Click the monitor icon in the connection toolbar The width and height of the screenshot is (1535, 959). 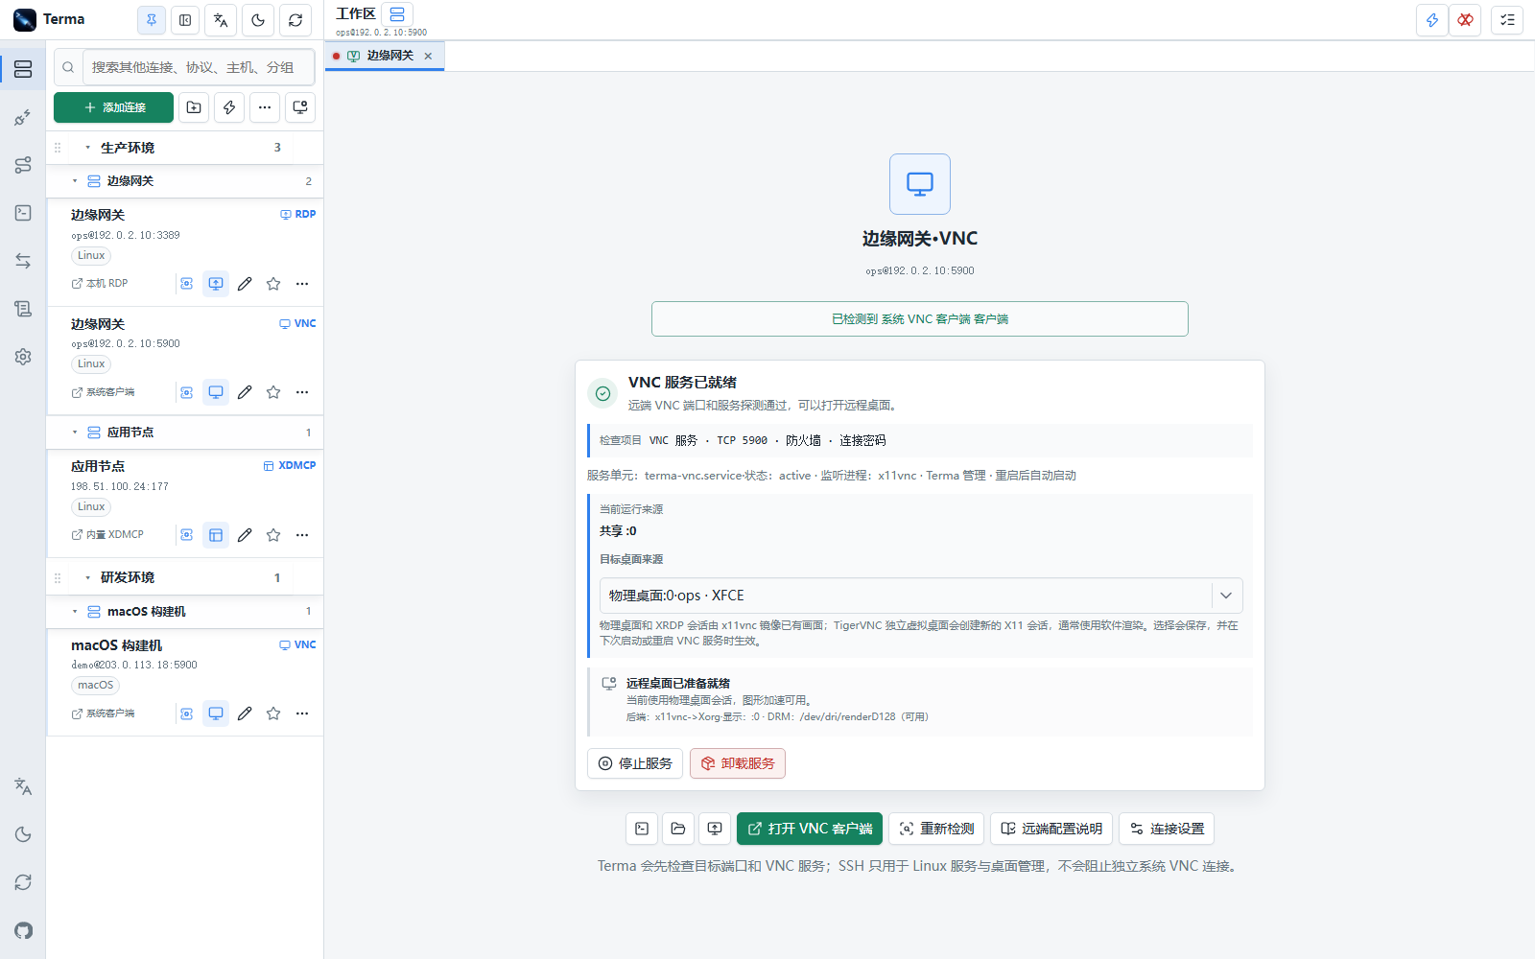300,107
